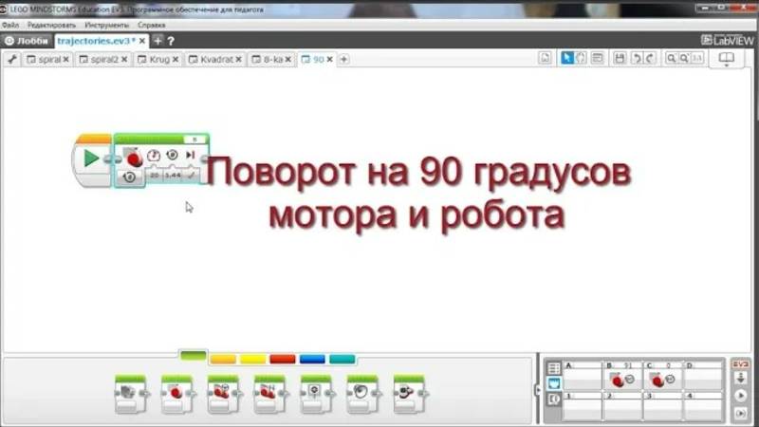
Task: Select the trajectories.ev3 project tab
Action: pos(96,41)
